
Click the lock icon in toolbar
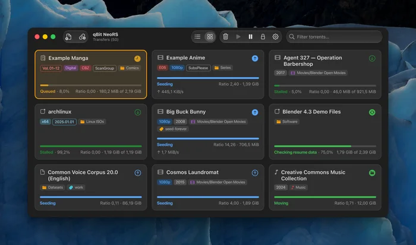point(263,37)
